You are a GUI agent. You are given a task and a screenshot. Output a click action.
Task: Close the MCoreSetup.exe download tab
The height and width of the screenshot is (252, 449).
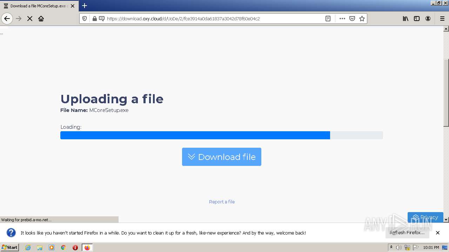pyautogui.click(x=73, y=6)
